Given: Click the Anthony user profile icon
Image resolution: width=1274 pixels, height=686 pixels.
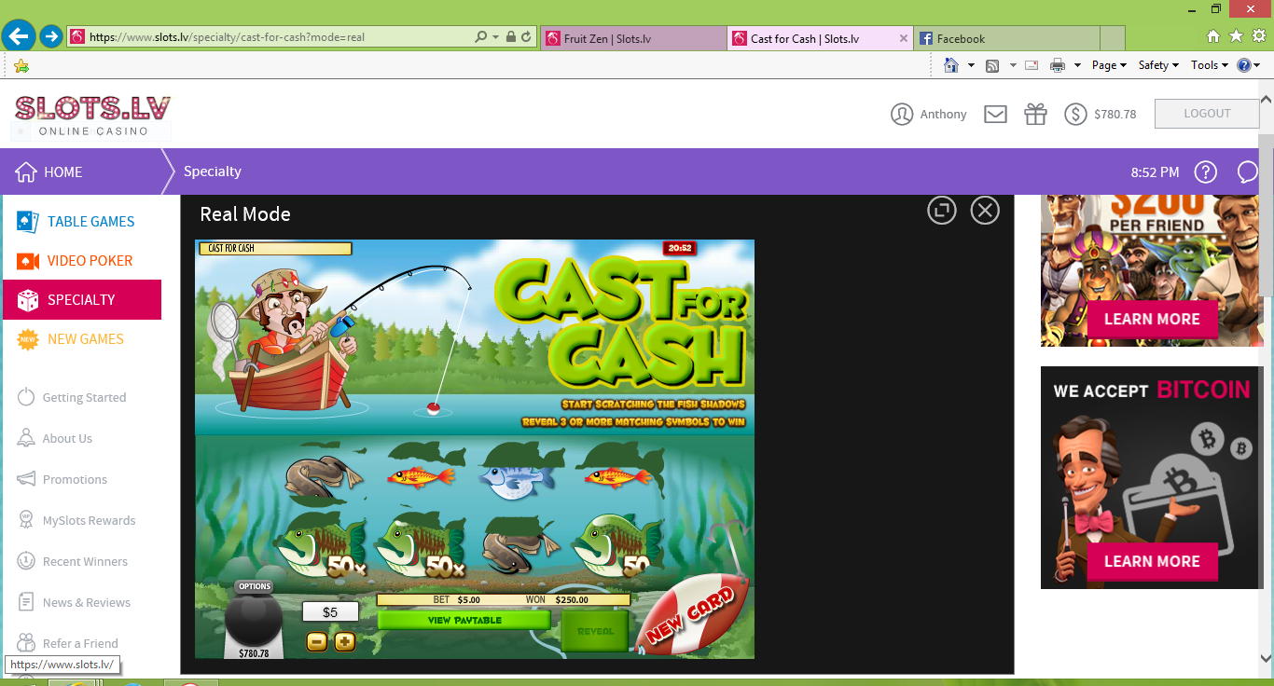Looking at the screenshot, I should 902,115.
